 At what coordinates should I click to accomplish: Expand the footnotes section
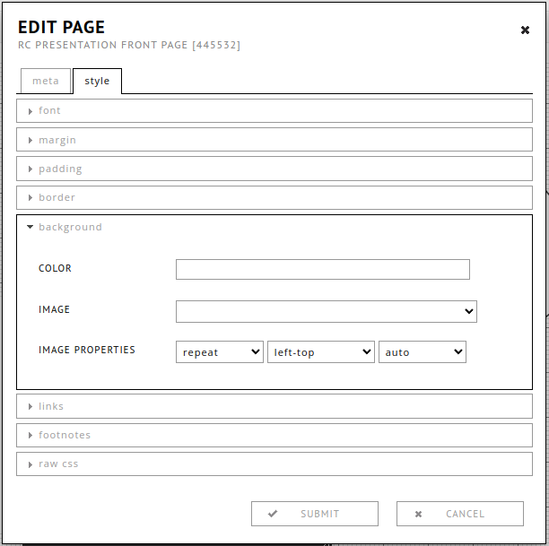65,435
